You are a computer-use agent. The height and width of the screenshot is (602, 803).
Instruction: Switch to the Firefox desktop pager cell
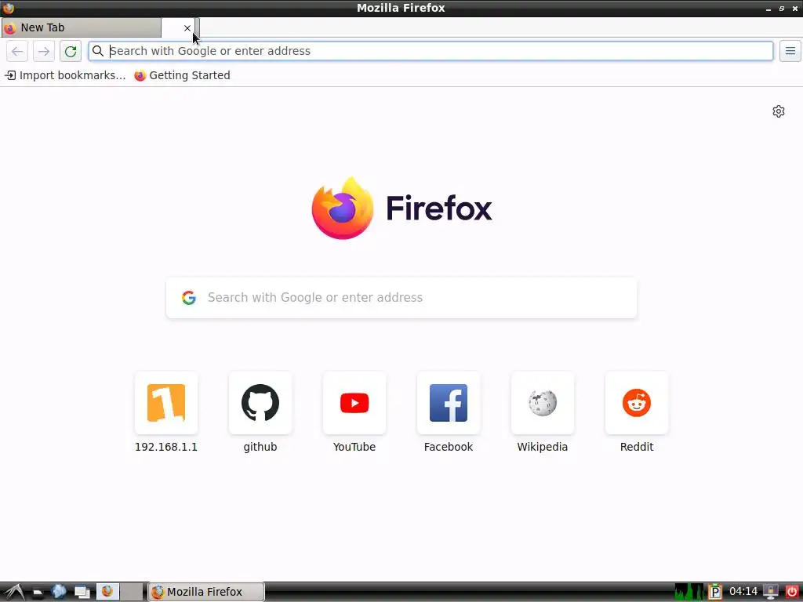108,593
